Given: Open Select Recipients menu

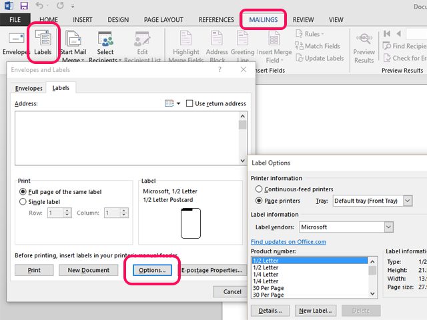Looking at the screenshot, I should (x=105, y=46).
